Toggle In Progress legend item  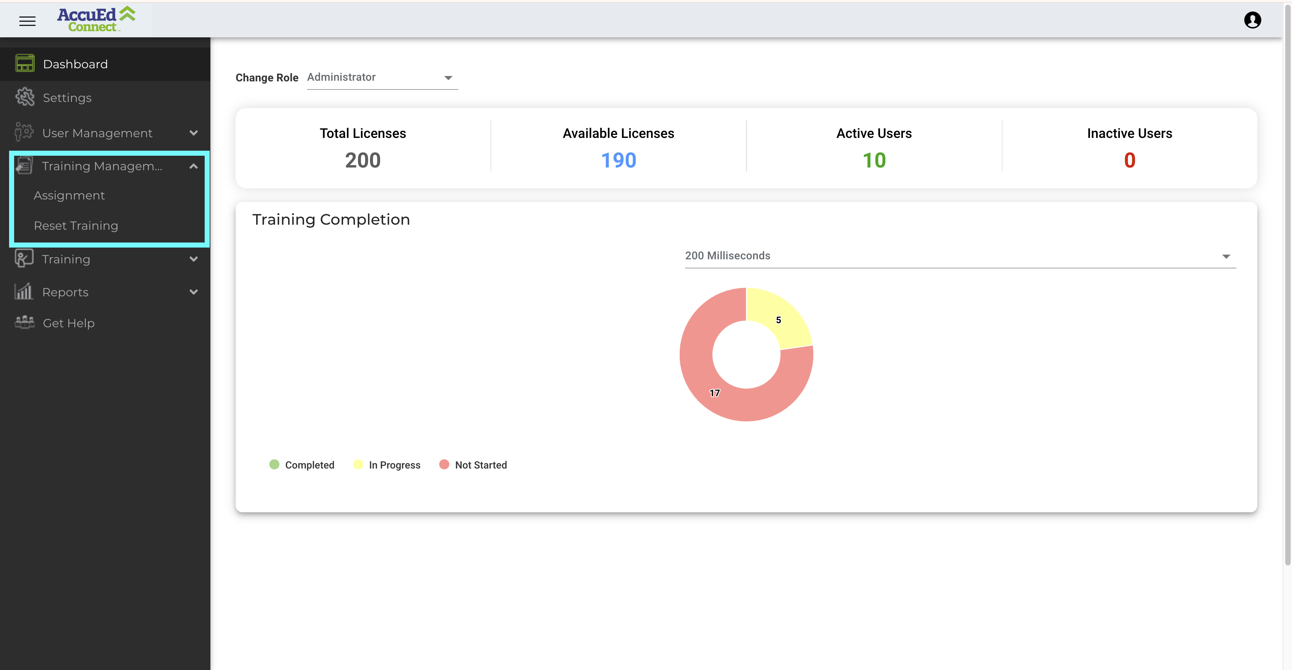[387, 464]
